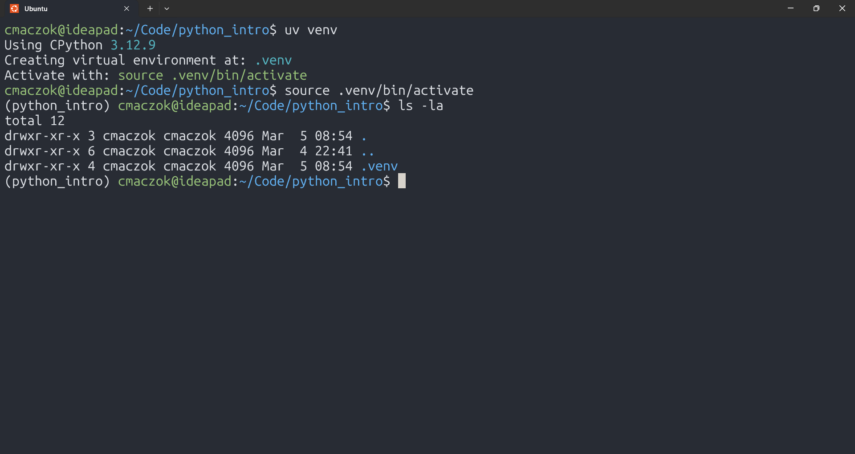Click the '..' parent directory entry
This screenshot has height=454, width=855.
coord(368,151)
